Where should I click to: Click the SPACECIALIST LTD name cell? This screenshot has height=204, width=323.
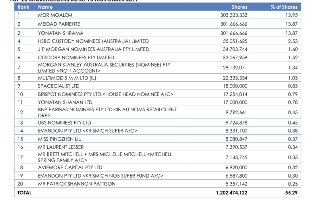59,86
